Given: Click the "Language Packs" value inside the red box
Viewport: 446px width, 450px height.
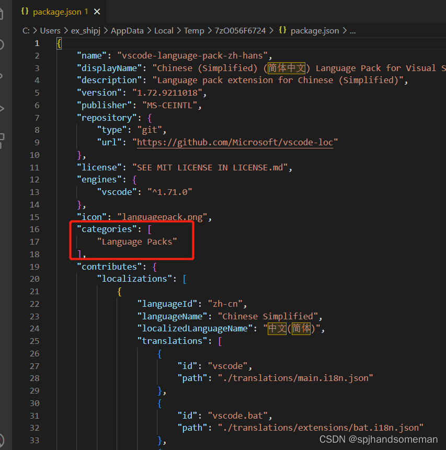Looking at the screenshot, I should pyautogui.click(x=138, y=241).
